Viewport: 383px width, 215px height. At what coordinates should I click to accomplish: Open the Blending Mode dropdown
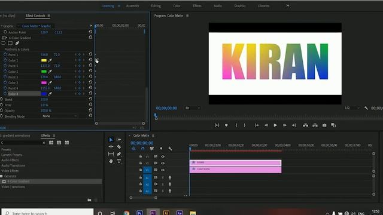[x=59, y=116]
